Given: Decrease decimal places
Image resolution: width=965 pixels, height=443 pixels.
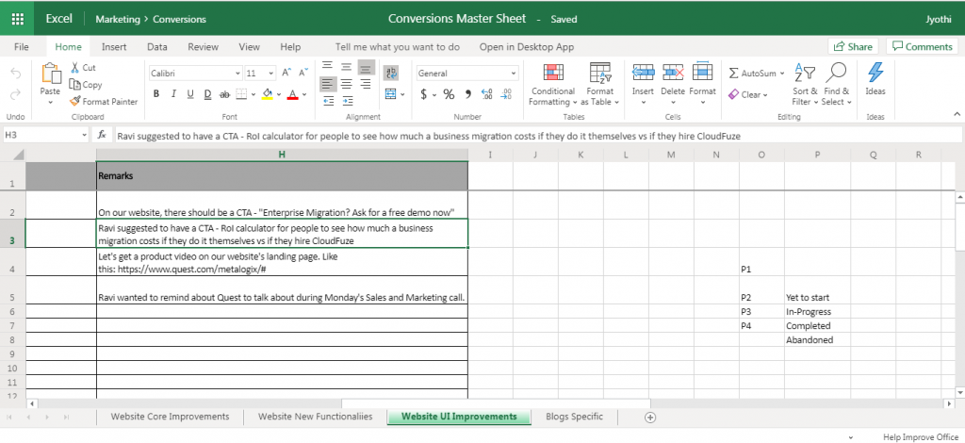Looking at the screenshot, I should [x=506, y=94].
